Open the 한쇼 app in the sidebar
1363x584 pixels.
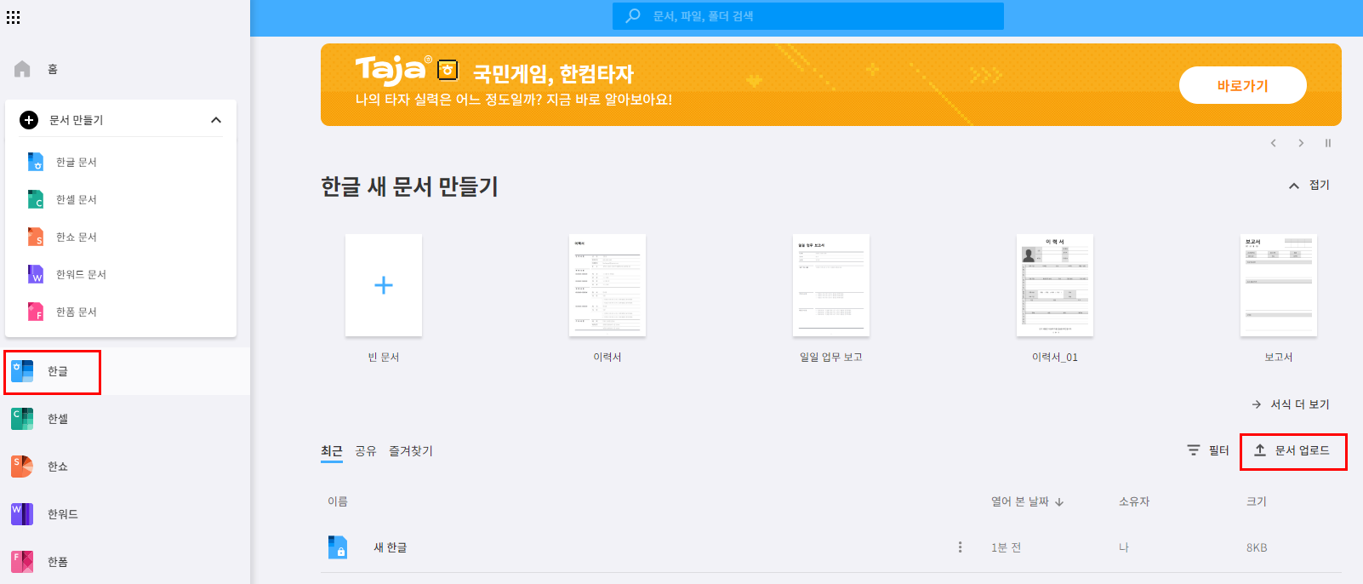tap(125, 467)
